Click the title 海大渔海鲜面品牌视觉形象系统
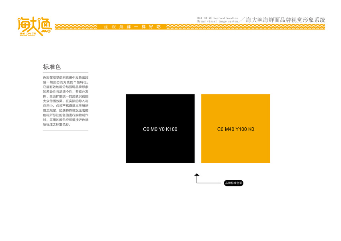Viewport: 341px width, 241px height. (285, 20)
